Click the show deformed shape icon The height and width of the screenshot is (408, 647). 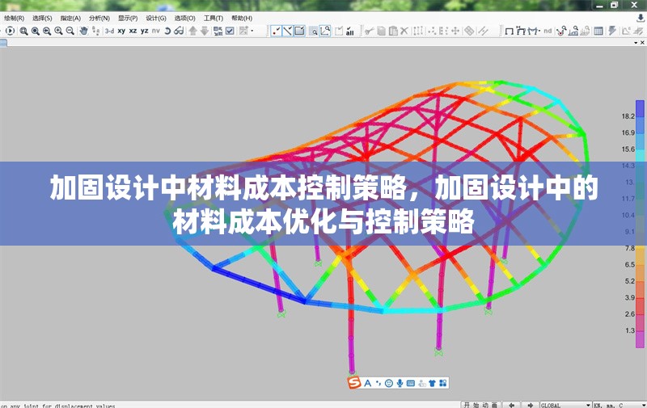pyautogui.click(x=521, y=31)
